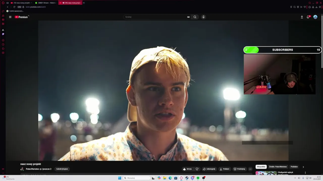
Task: Open the 'TOPPS MANCHES...' bookmark
Action: pyautogui.click(x=15, y=11)
